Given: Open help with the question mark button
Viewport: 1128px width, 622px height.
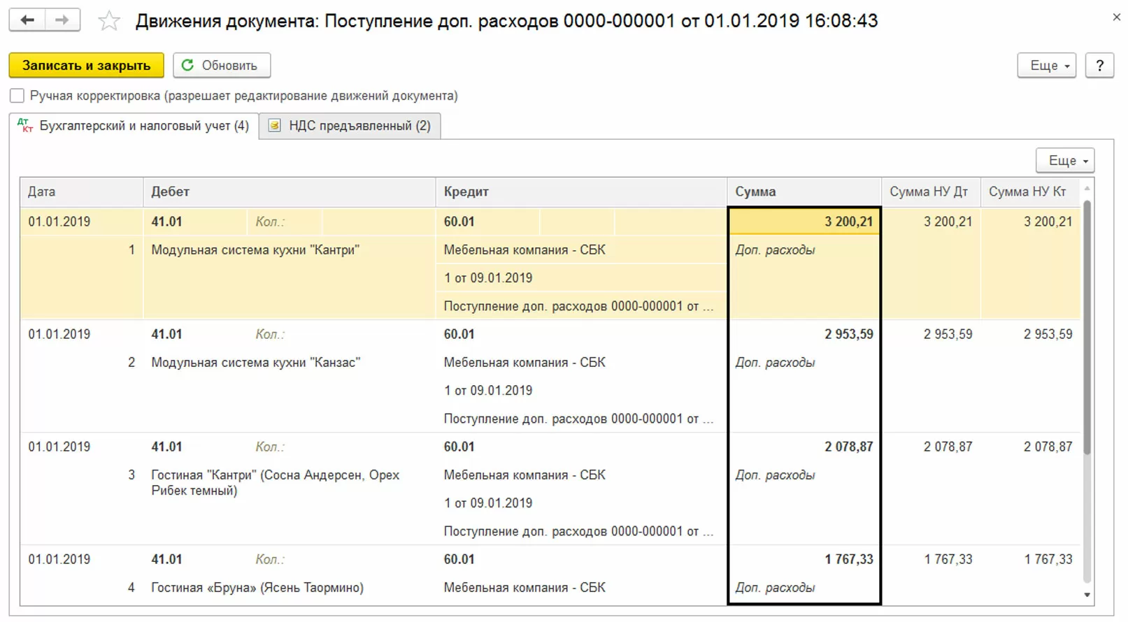Looking at the screenshot, I should 1099,65.
